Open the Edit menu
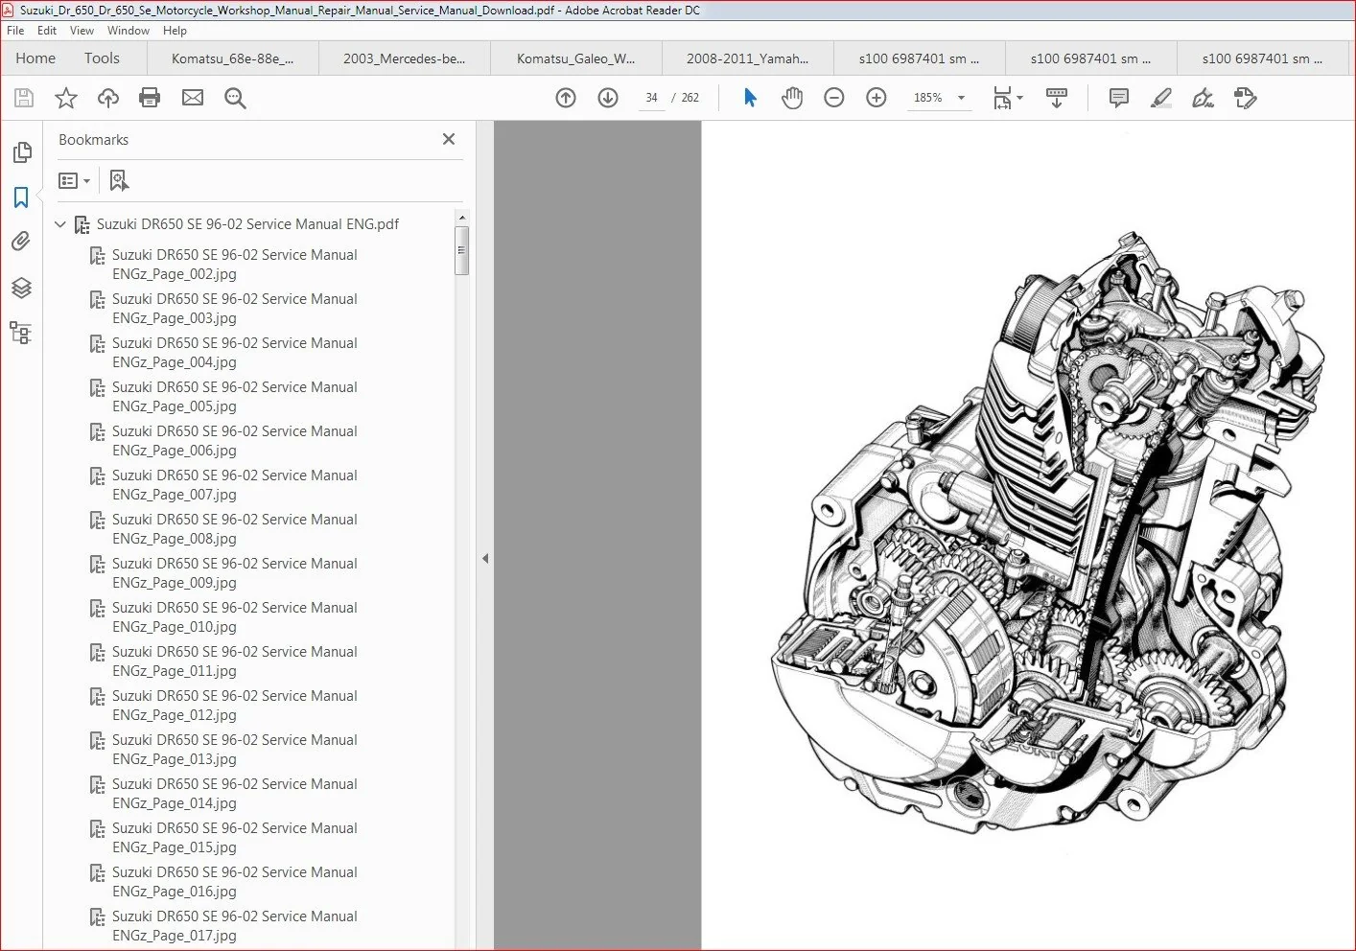Image resolution: width=1356 pixels, height=951 pixels. pos(47,31)
